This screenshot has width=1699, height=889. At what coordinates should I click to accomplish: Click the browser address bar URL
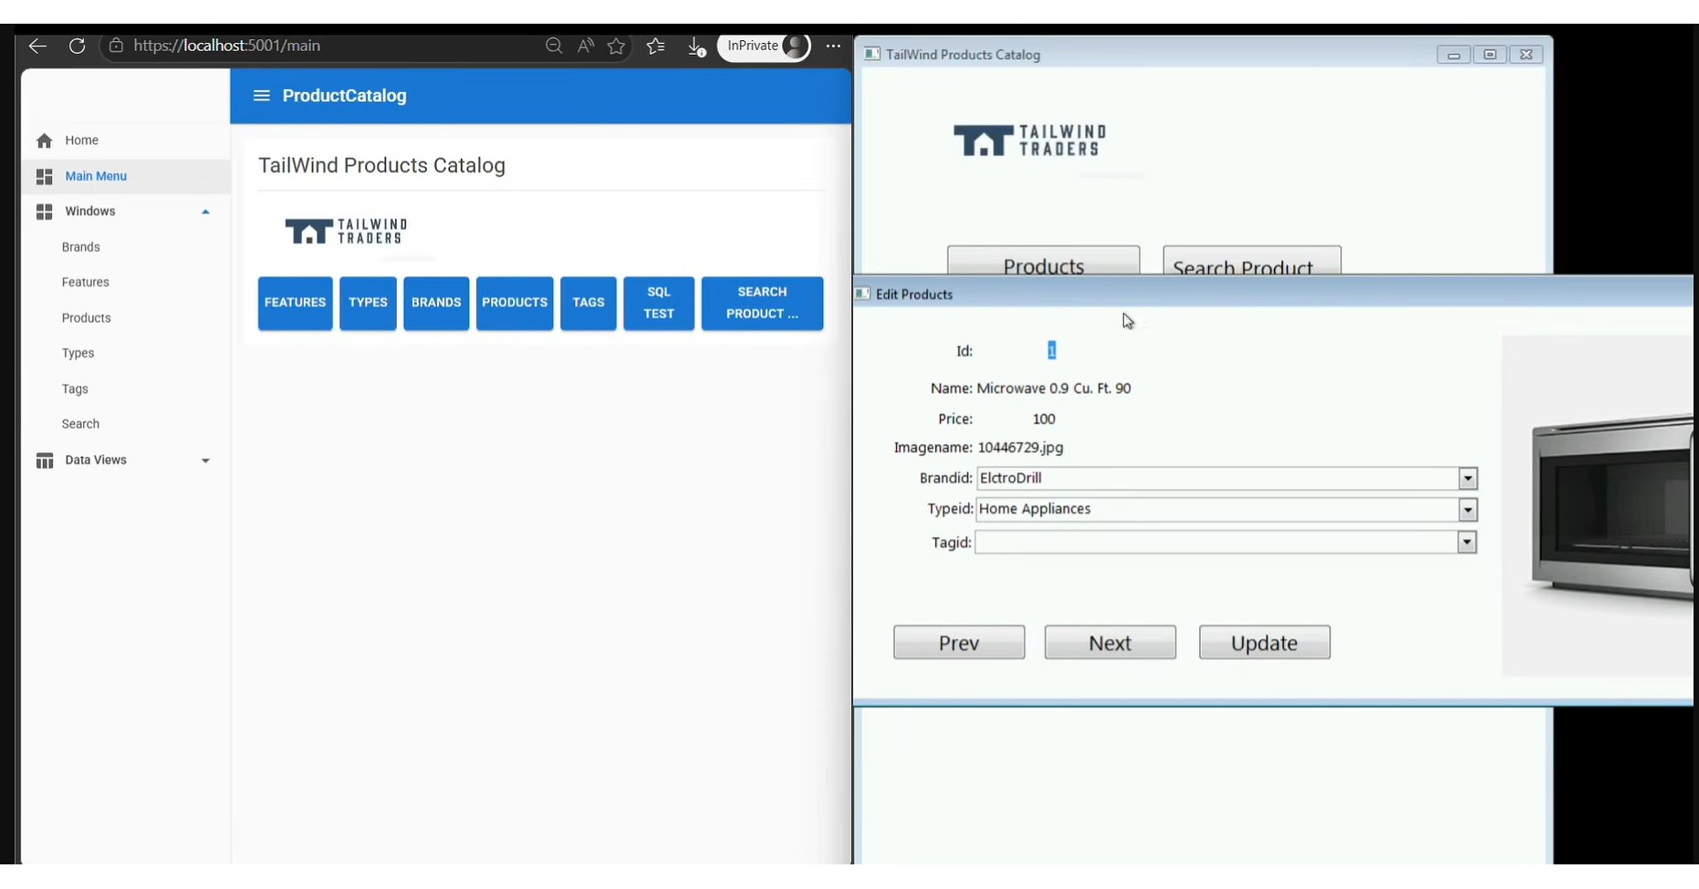[x=226, y=46]
